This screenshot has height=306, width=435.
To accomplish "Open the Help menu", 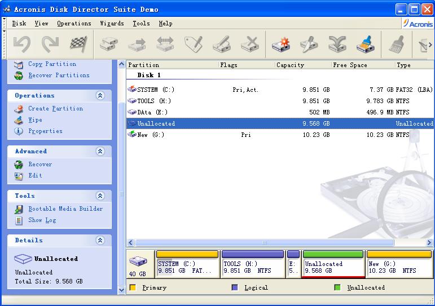I will [x=166, y=24].
